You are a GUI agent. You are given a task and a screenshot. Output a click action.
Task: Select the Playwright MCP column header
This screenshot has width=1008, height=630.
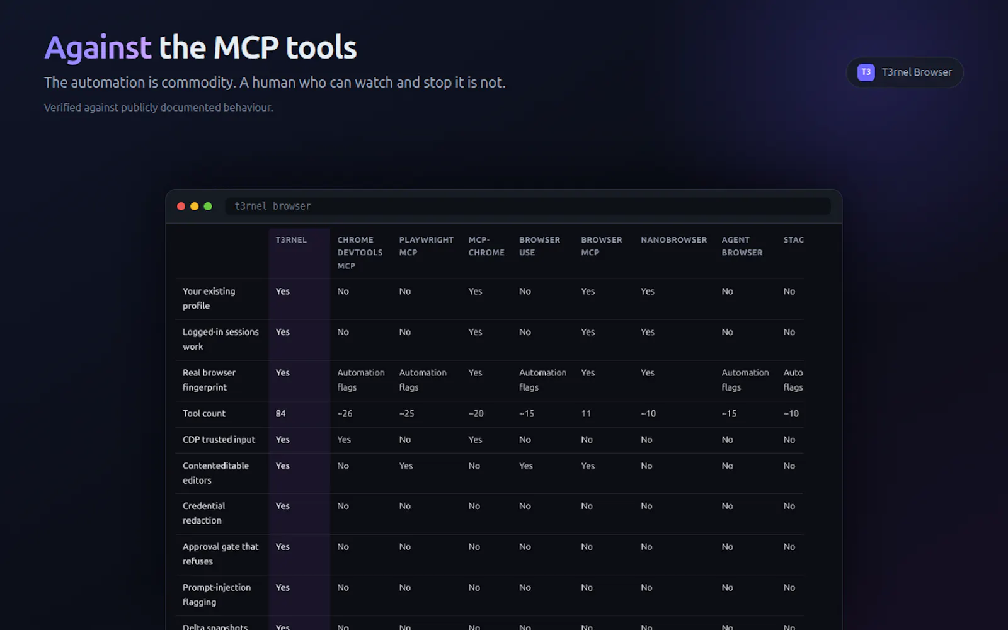pyautogui.click(x=426, y=246)
